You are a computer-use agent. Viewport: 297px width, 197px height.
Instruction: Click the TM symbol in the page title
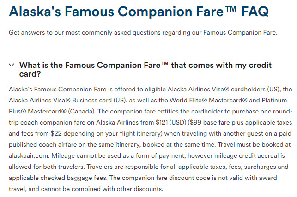click(x=231, y=9)
